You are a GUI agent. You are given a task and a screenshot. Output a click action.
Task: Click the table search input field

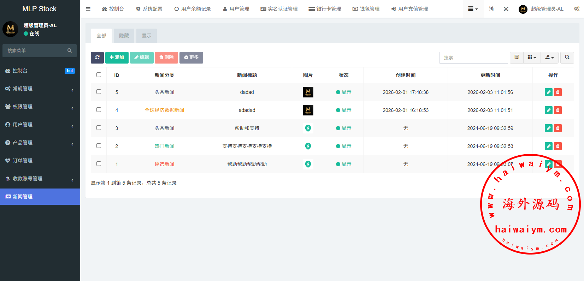[x=473, y=58]
